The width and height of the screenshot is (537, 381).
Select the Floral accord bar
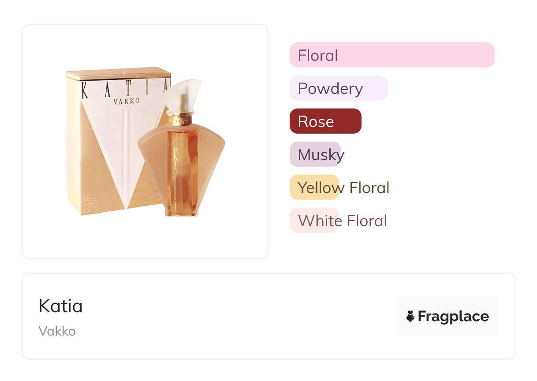point(392,55)
